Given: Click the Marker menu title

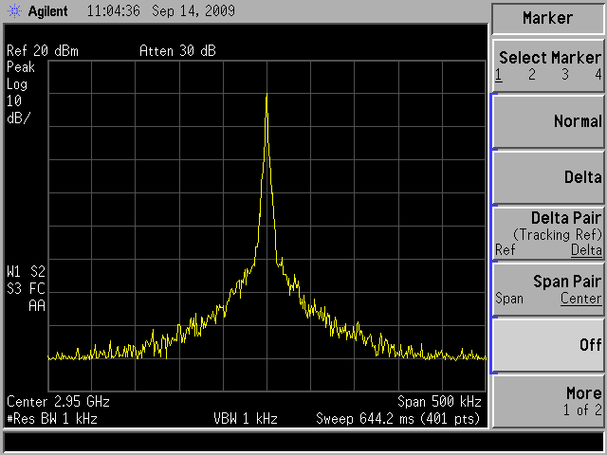Looking at the screenshot, I should coord(548,18).
